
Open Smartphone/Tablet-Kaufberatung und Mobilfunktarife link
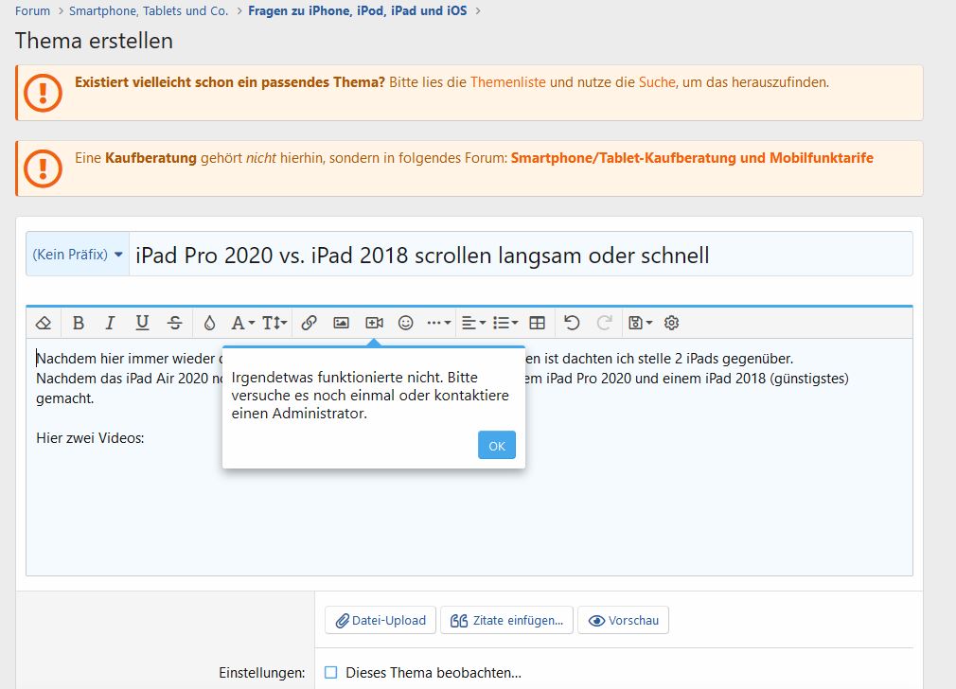pos(692,158)
